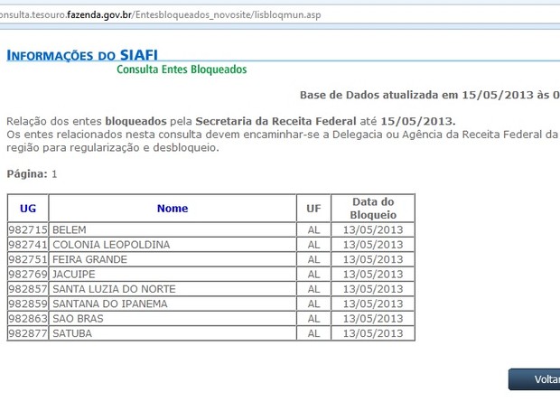Select the SATUBA name cell
This screenshot has width=560, height=420.
pyautogui.click(x=173, y=333)
